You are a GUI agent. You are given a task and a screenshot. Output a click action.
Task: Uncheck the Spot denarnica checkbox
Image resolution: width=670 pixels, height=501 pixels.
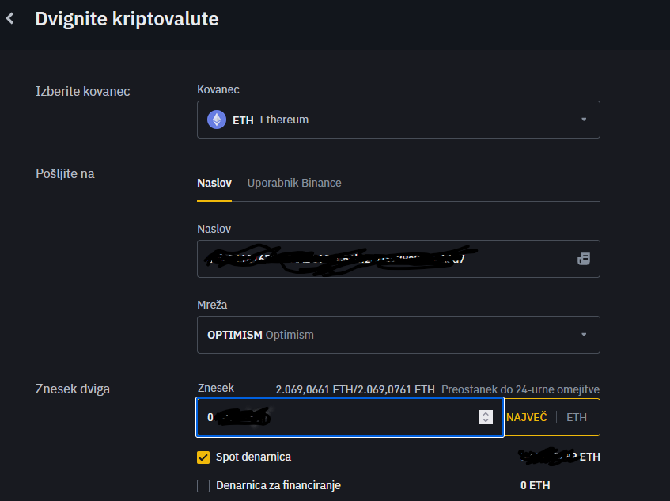[x=203, y=457]
